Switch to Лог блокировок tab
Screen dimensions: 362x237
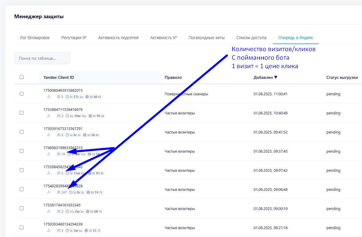click(x=35, y=38)
